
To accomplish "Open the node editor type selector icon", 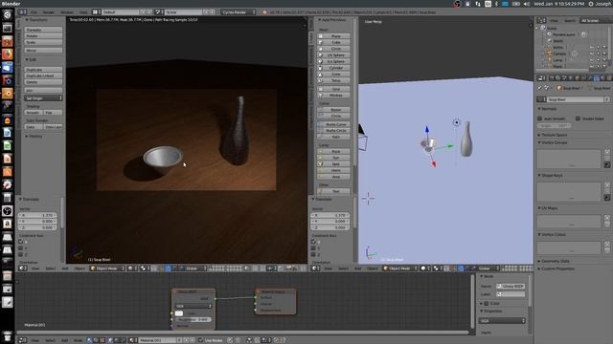I will (x=23, y=340).
